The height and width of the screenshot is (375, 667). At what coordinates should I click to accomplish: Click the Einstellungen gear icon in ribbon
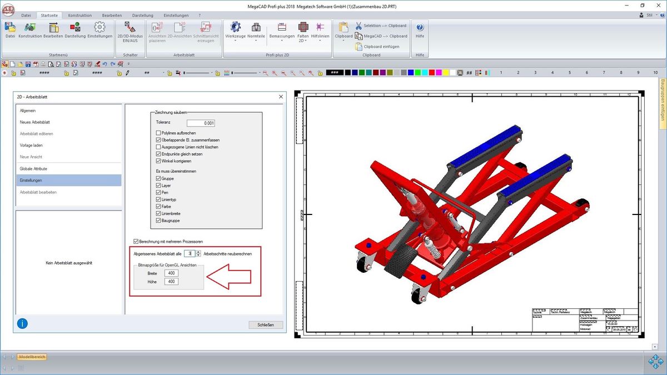(x=99, y=28)
